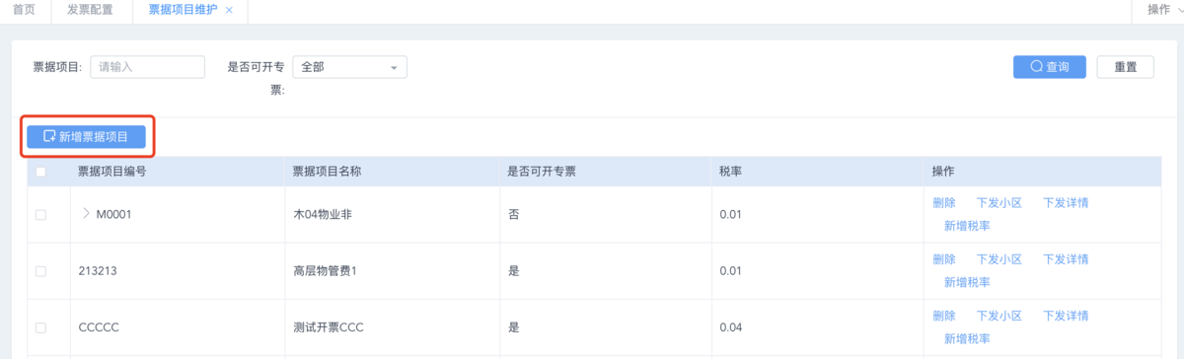Click the 重置 reset button
The image size is (1184, 359).
coord(1126,67)
